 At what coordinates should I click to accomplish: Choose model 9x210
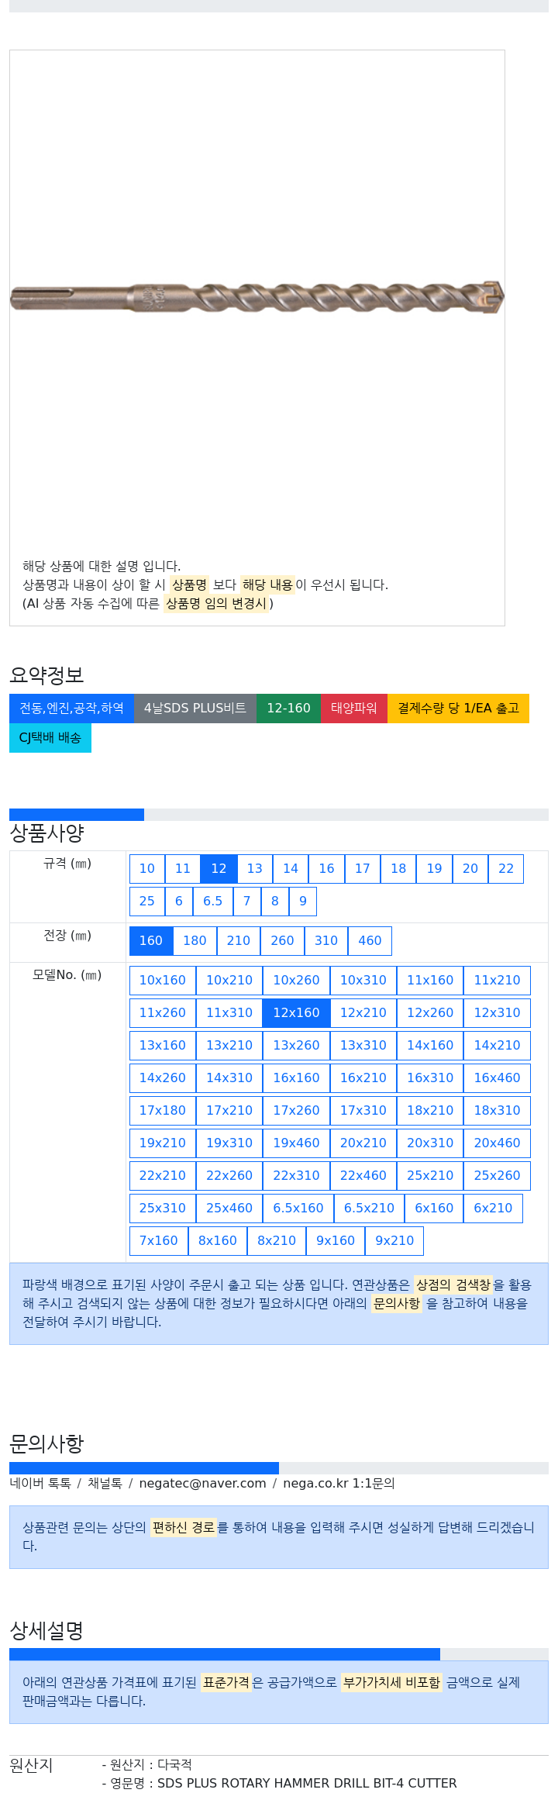pyautogui.click(x=394, y=1240)
